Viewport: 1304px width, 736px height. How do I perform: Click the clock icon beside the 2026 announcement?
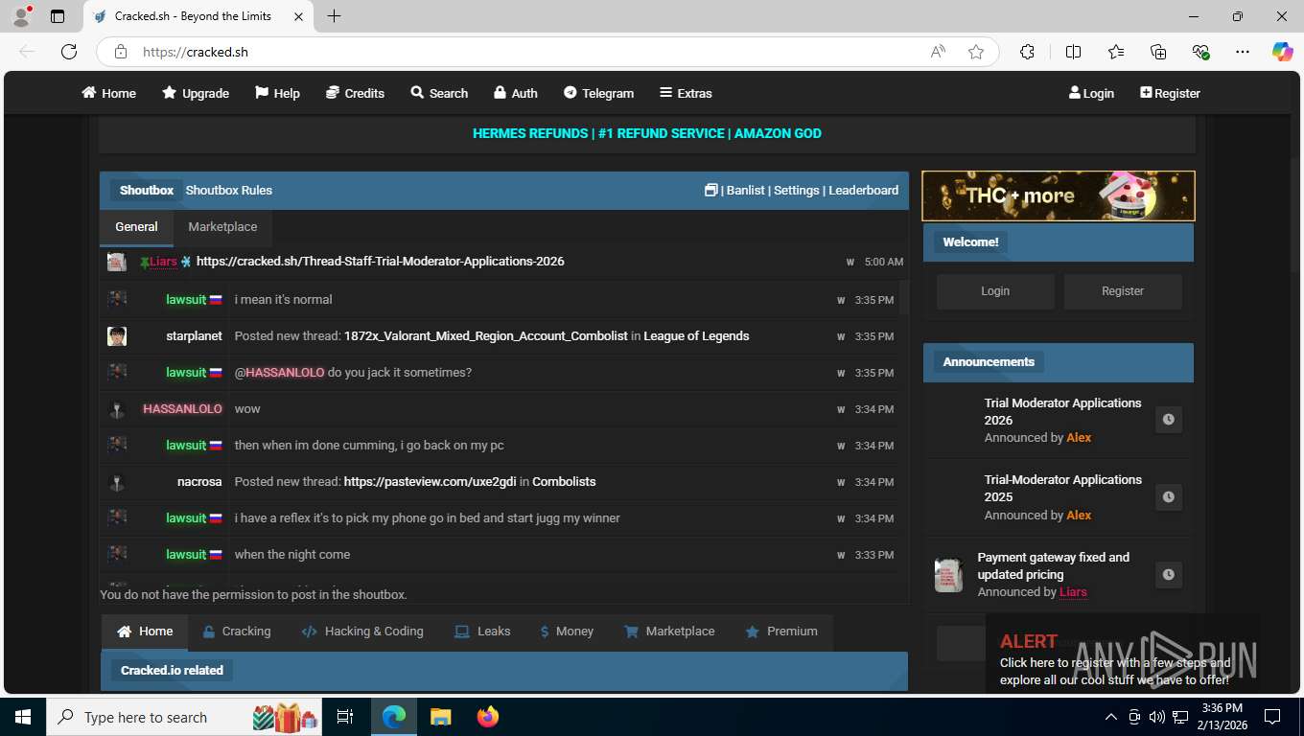[1168, 420]
